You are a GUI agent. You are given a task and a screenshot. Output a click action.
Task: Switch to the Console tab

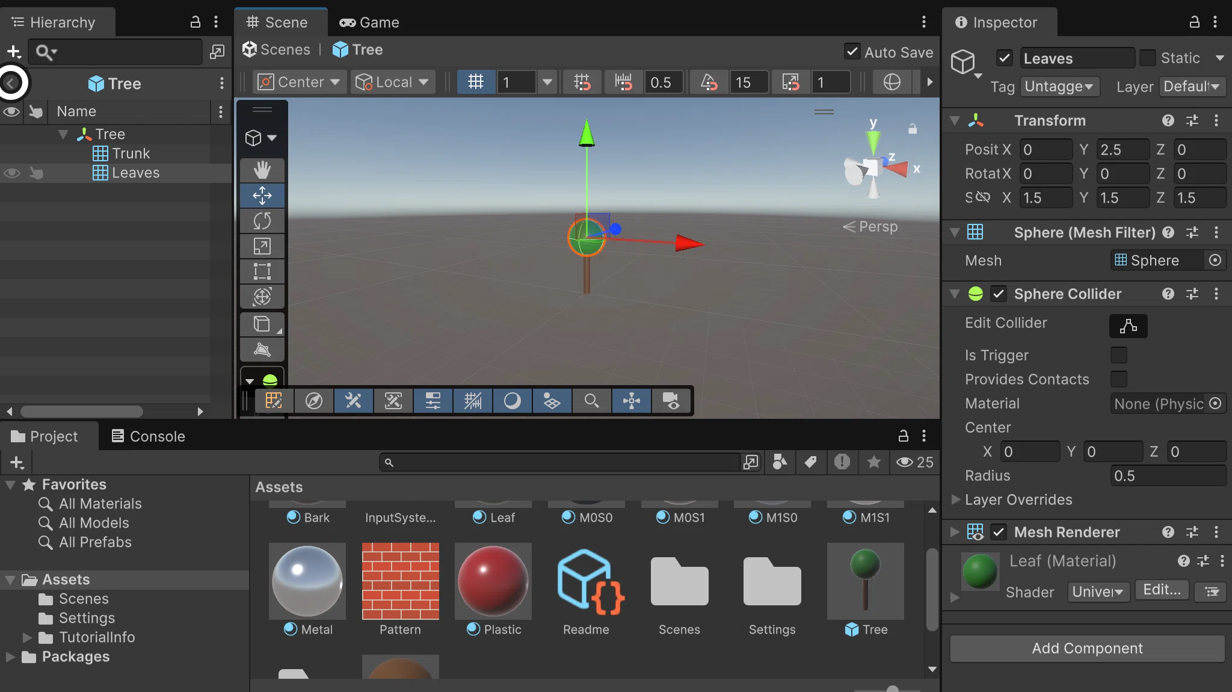[148, 436]
